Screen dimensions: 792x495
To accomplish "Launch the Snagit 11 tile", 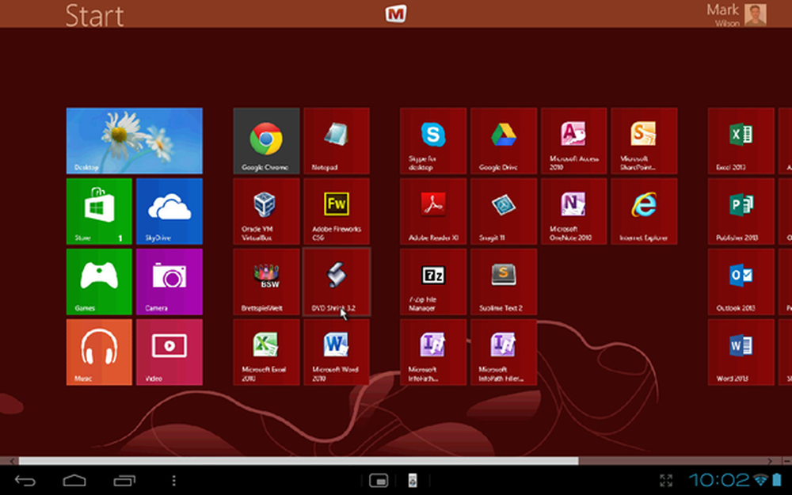I will coord(504,211).
